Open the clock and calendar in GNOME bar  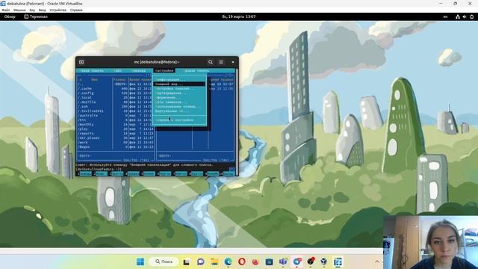click(x=239, y=16)
